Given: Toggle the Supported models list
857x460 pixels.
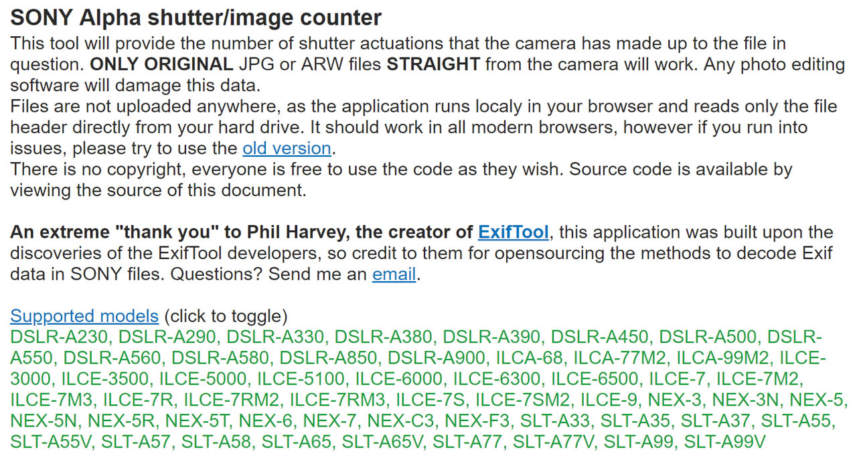Looking at the screenshot, I should click(x=84, y=316).
